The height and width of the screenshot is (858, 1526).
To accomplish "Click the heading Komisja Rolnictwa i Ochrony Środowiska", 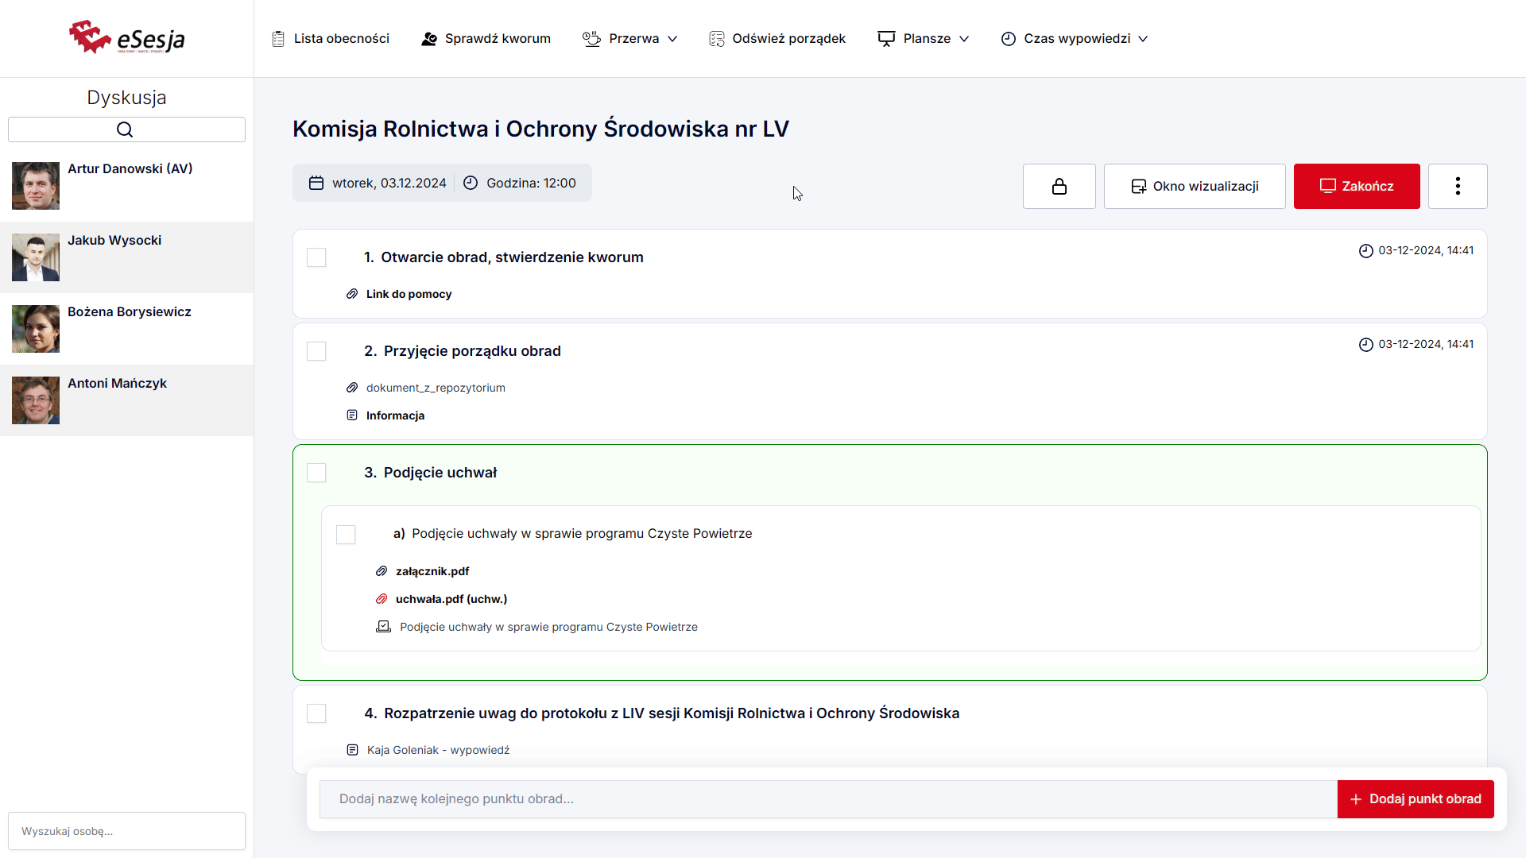I will point(540,129).
